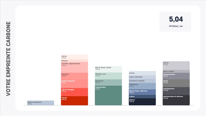The height and width of the screenshot is (116, 206).
Task: Select the Électronique, télécoms segment
Action: [x=142, y=92]
